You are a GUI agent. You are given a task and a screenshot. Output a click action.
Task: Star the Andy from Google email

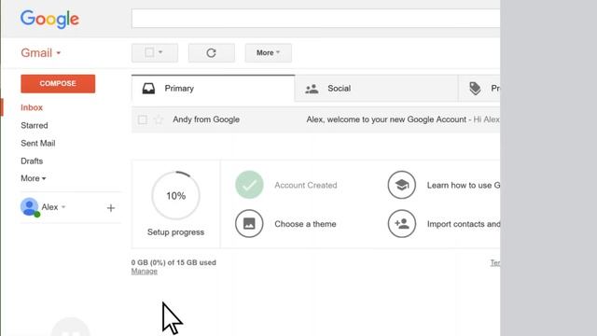coord(159,119)
